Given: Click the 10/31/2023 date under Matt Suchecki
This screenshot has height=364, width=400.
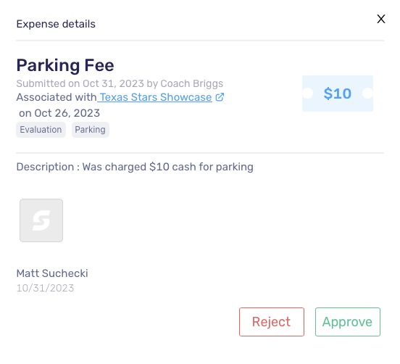Looking at the screenshot, I should pyautogui.click(x=45, y=288).
